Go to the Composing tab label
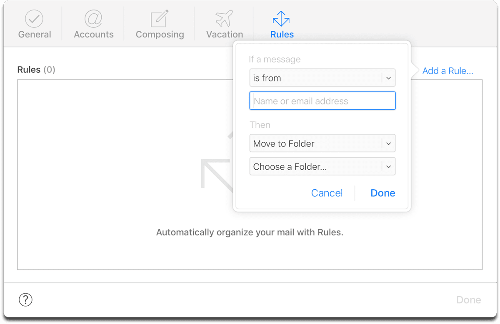 coord(160,35)
